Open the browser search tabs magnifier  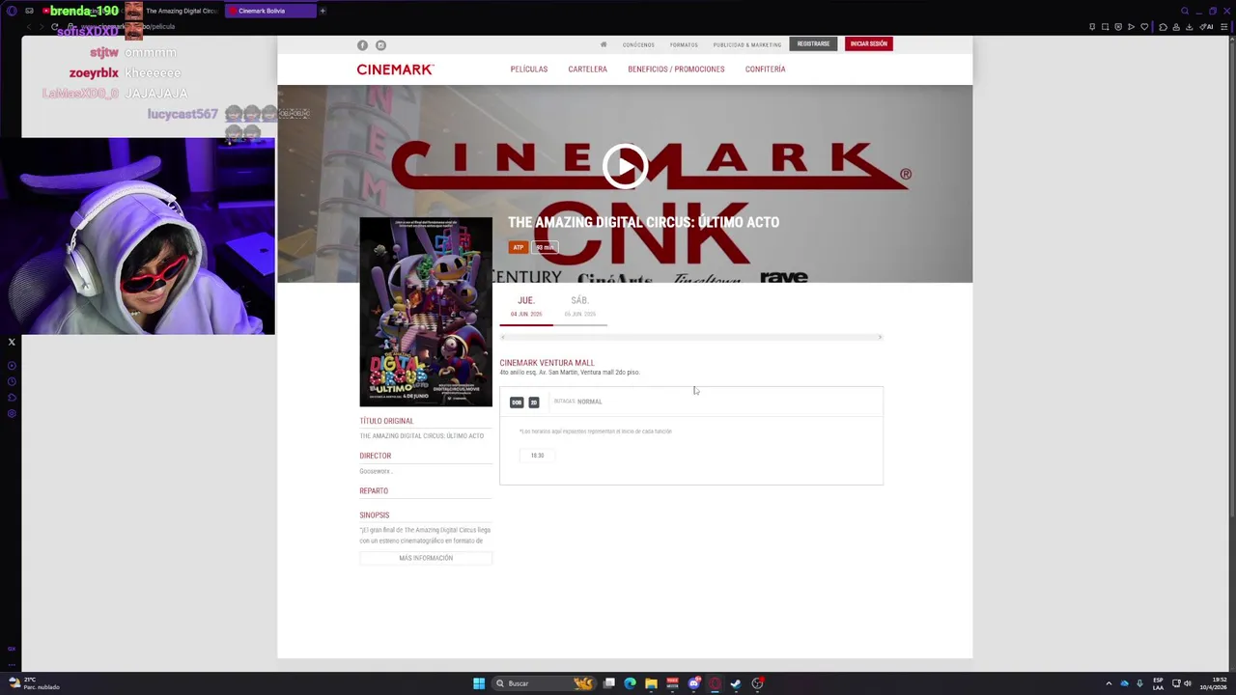[1185, 11]
